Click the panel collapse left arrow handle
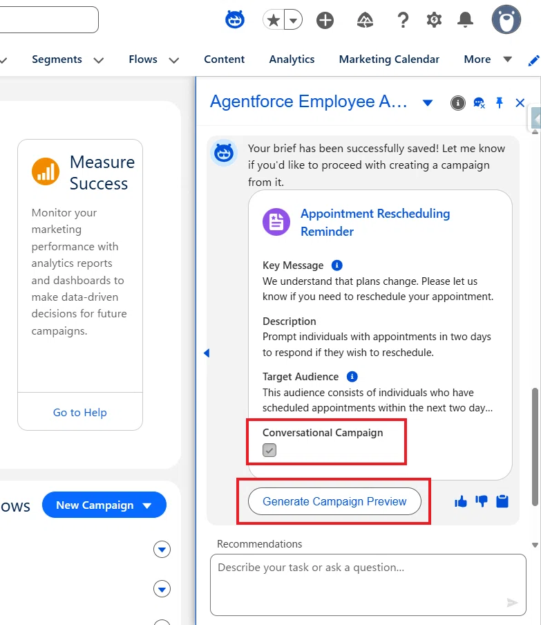This screenshot has width=541, height=625. 207,353
